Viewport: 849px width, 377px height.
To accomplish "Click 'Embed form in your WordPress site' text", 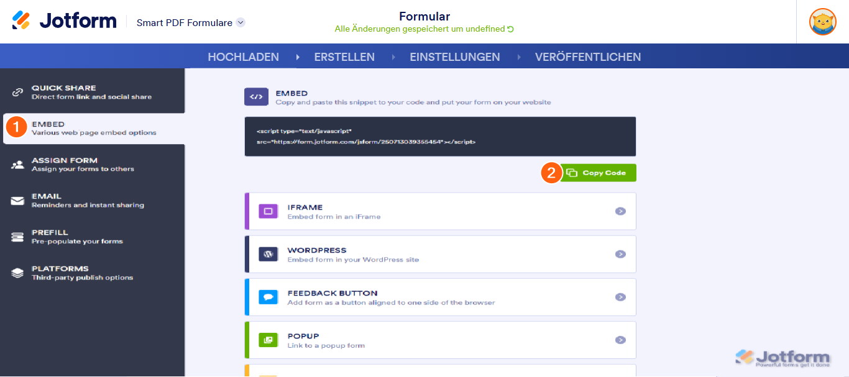I will (x=353, y=260).
